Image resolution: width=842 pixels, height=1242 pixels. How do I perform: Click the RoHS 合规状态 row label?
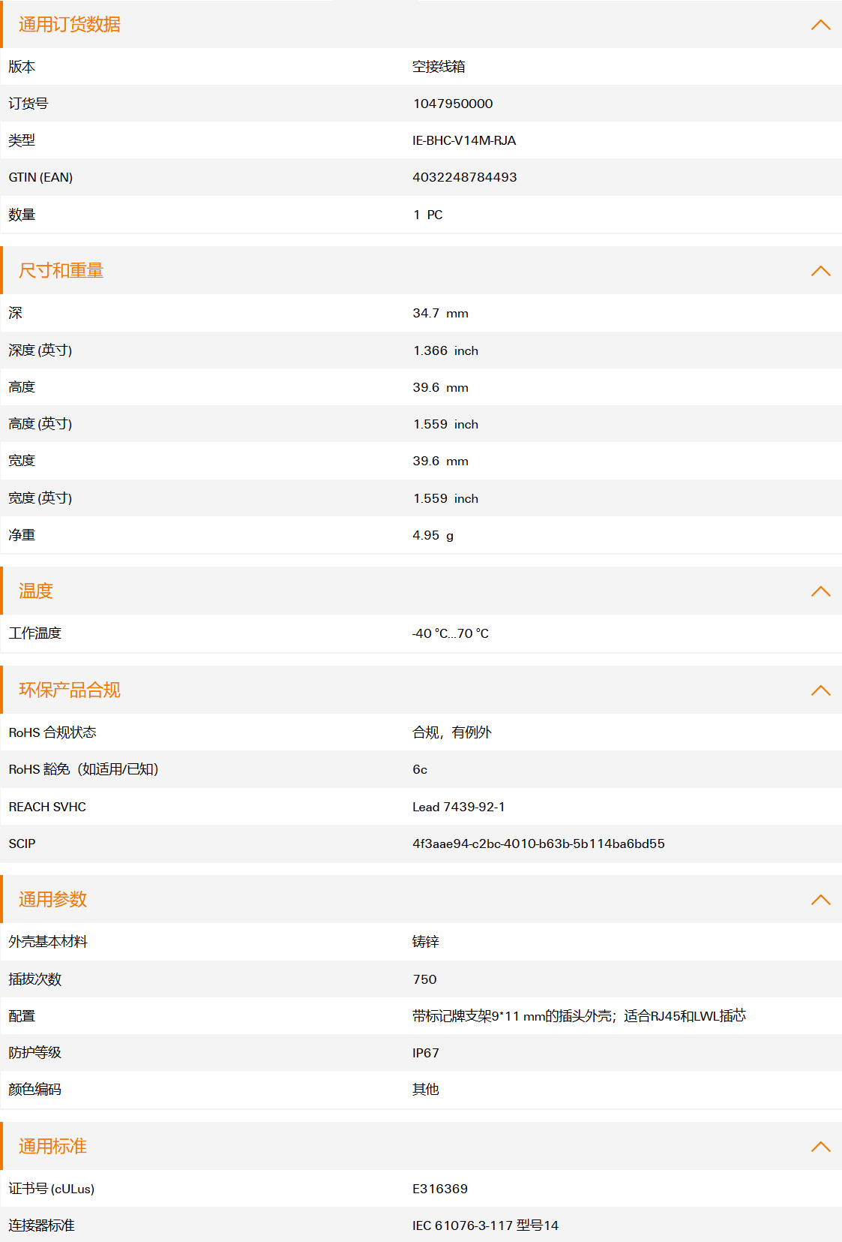[52, 732]
